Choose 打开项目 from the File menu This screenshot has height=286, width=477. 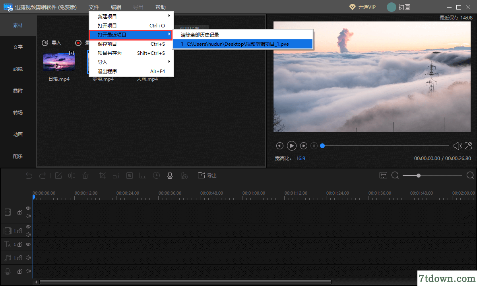131,25
